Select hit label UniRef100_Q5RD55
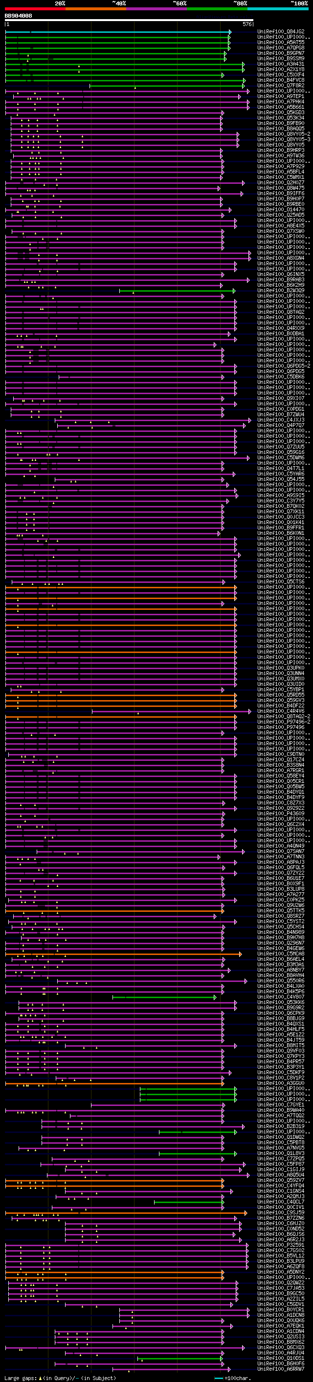The height and width of the screenshot is (1382, 313). [281, 695]
